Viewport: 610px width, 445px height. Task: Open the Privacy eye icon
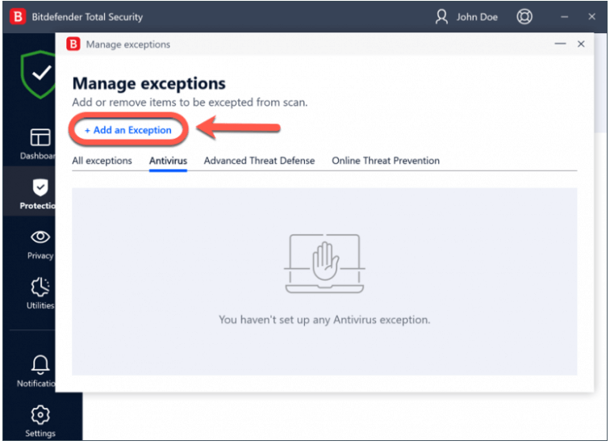click(40, 241)
